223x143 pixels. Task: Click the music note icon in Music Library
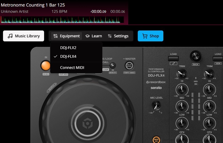pyautogui.click(x=10, y=36)
